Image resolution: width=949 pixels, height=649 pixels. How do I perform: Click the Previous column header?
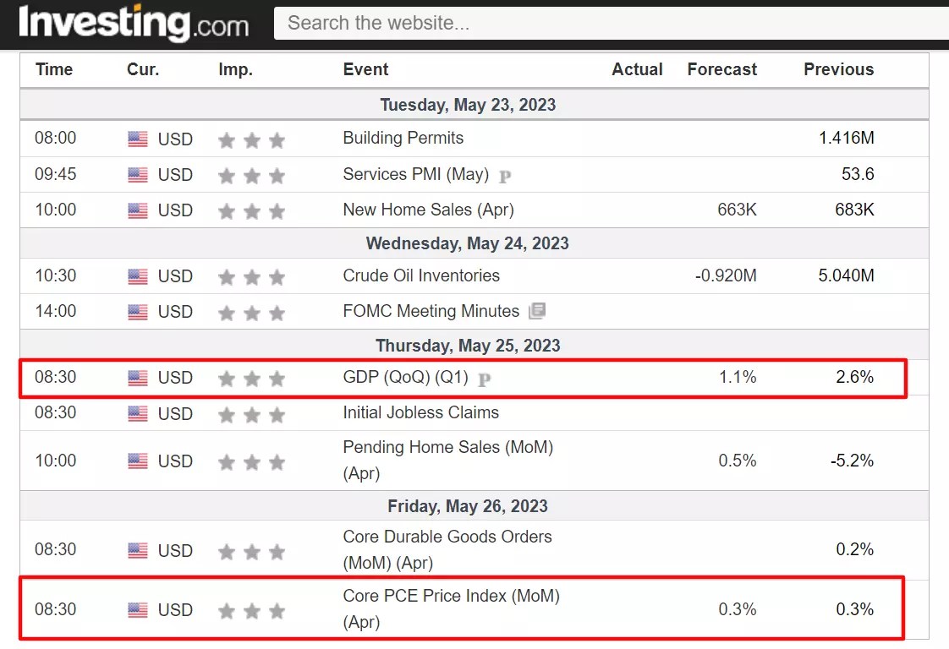839,69
